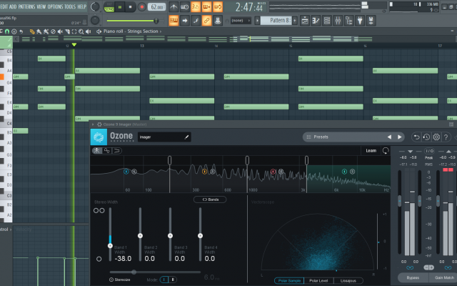The image size is (457, 286).
Task: Click the Ozone plugin window options gear
Action: 99,124
